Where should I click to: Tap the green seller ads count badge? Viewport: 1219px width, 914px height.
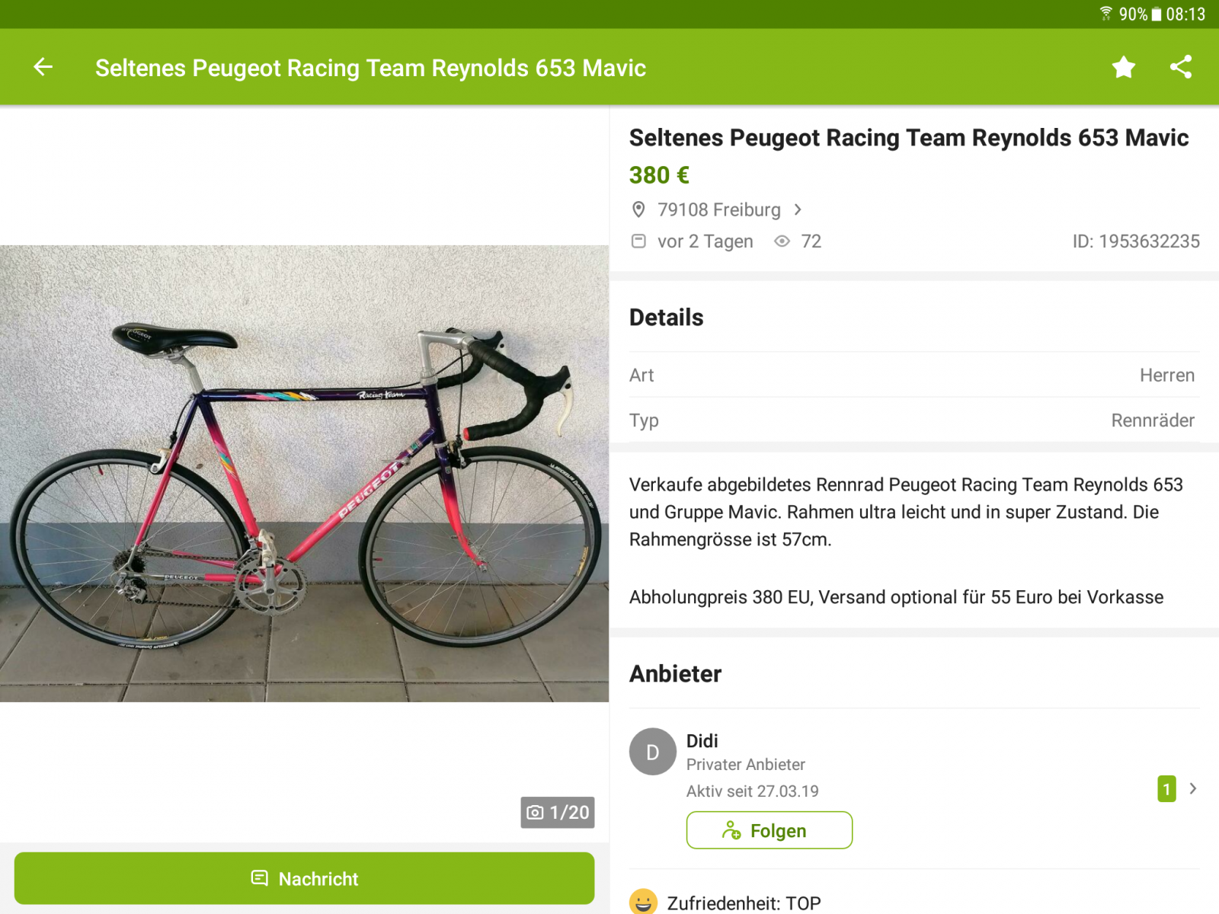click(1166, 789)
